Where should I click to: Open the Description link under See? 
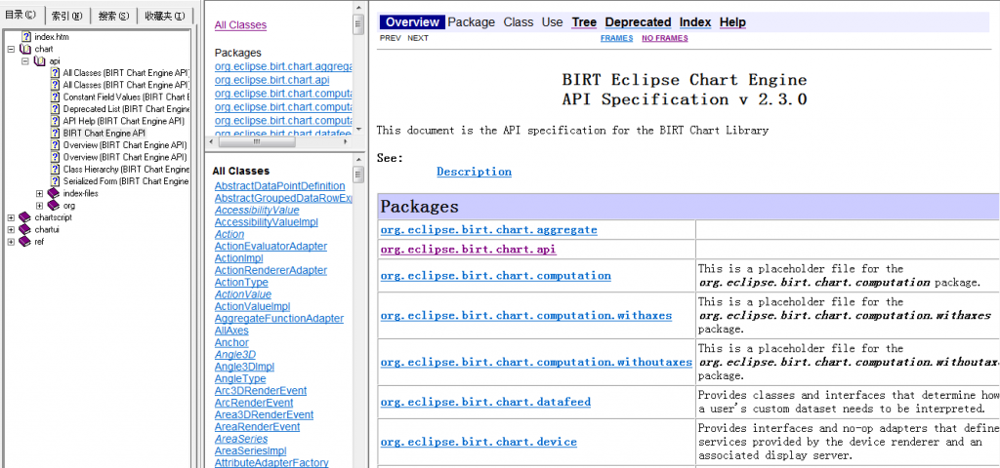coord(474,172)
